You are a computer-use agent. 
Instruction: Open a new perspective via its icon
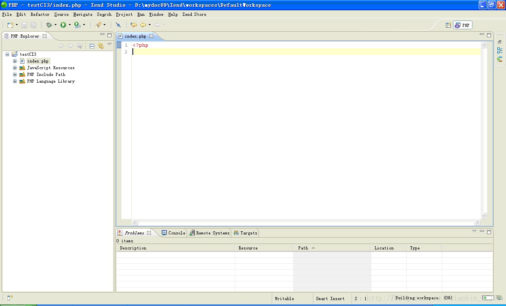tap(448, 25)
